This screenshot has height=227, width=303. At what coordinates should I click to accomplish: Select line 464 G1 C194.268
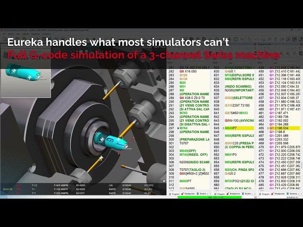279,124
